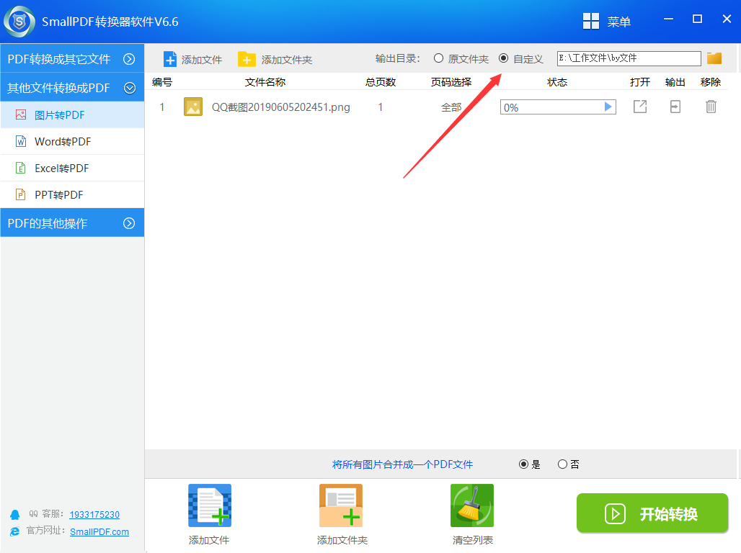Image resolution: width=741 pixels, height=553 pixels.
Task: Expand the PDF的其他操作 section arrow
Action: tap(129, 223)
